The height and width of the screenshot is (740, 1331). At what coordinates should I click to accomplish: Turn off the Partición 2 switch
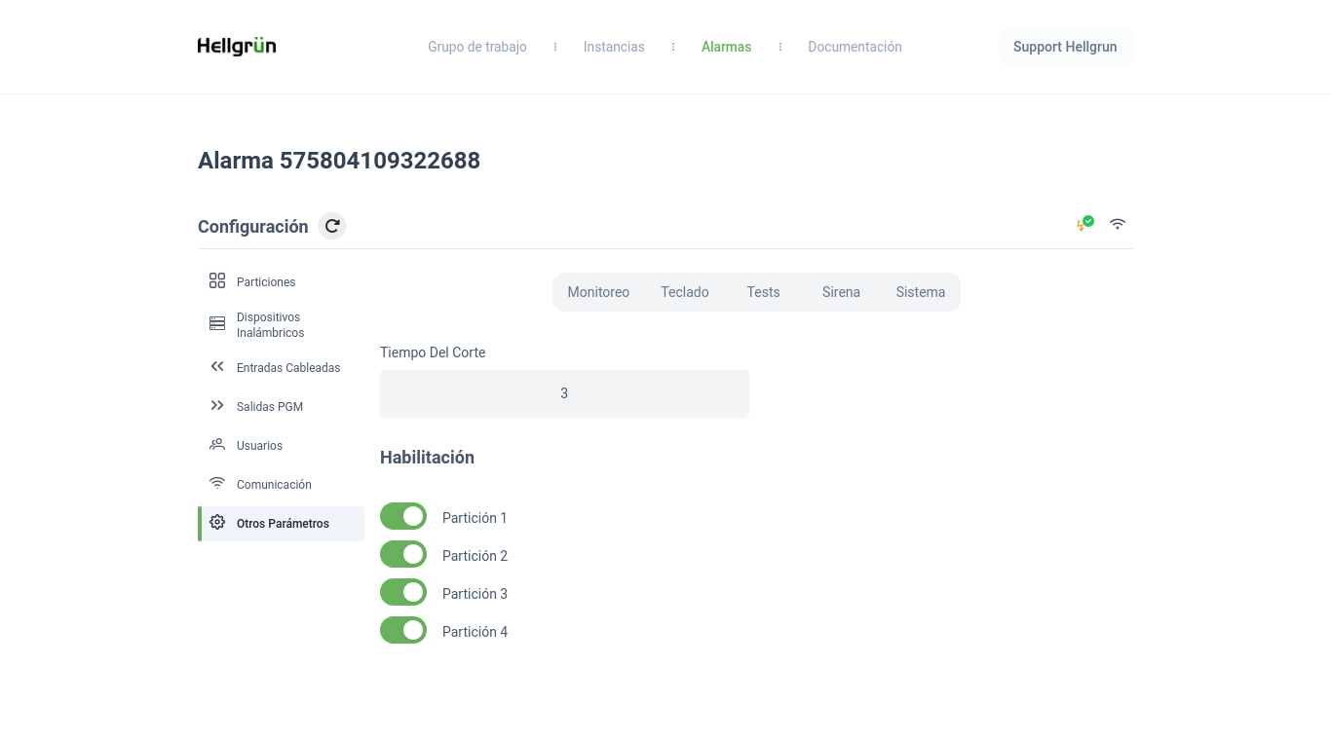click(x=403, y=555)
